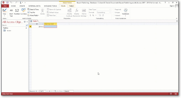Go to first record navigation button
This screenshot has width=181, height=98.
(36, 91)
